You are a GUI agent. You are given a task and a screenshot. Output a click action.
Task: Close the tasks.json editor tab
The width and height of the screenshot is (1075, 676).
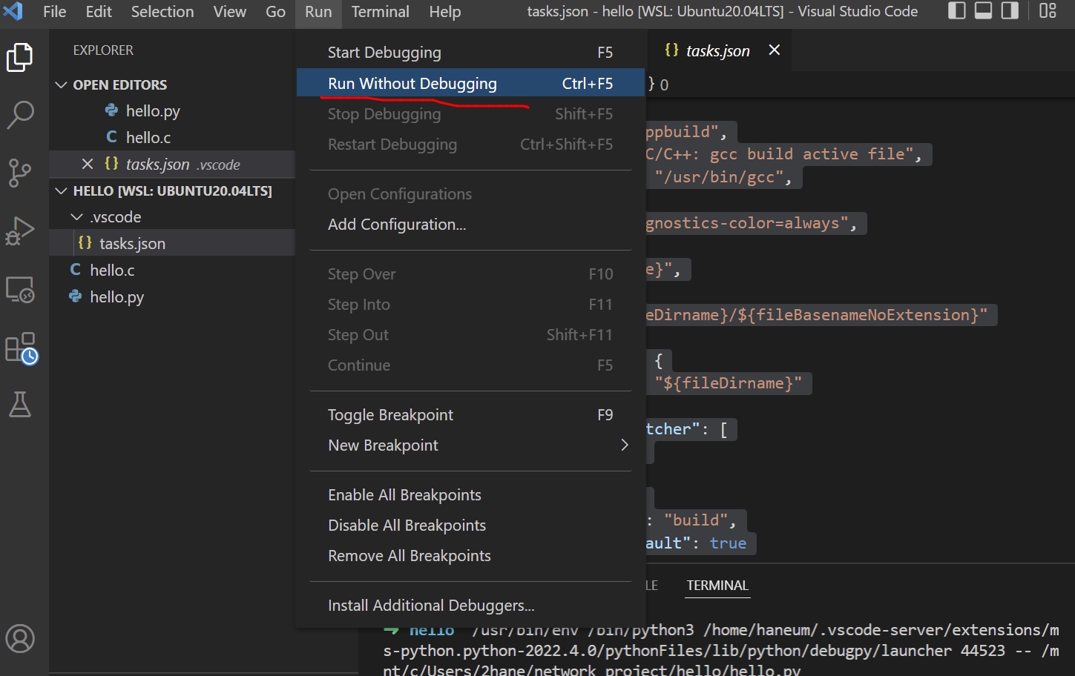click(774, 50)
